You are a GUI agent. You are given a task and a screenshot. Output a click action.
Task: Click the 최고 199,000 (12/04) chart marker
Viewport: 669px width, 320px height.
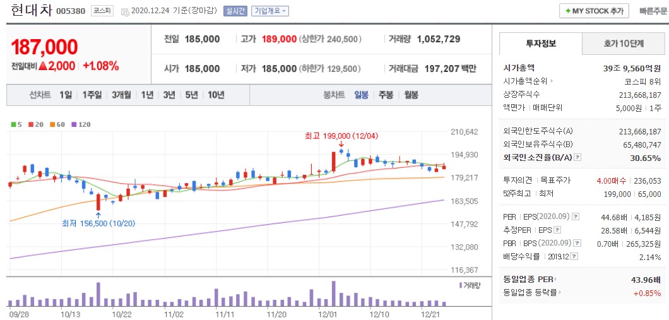[x=341, y=136]
